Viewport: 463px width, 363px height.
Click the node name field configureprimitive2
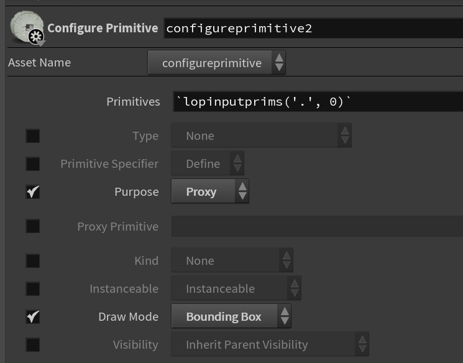point(314,29)
